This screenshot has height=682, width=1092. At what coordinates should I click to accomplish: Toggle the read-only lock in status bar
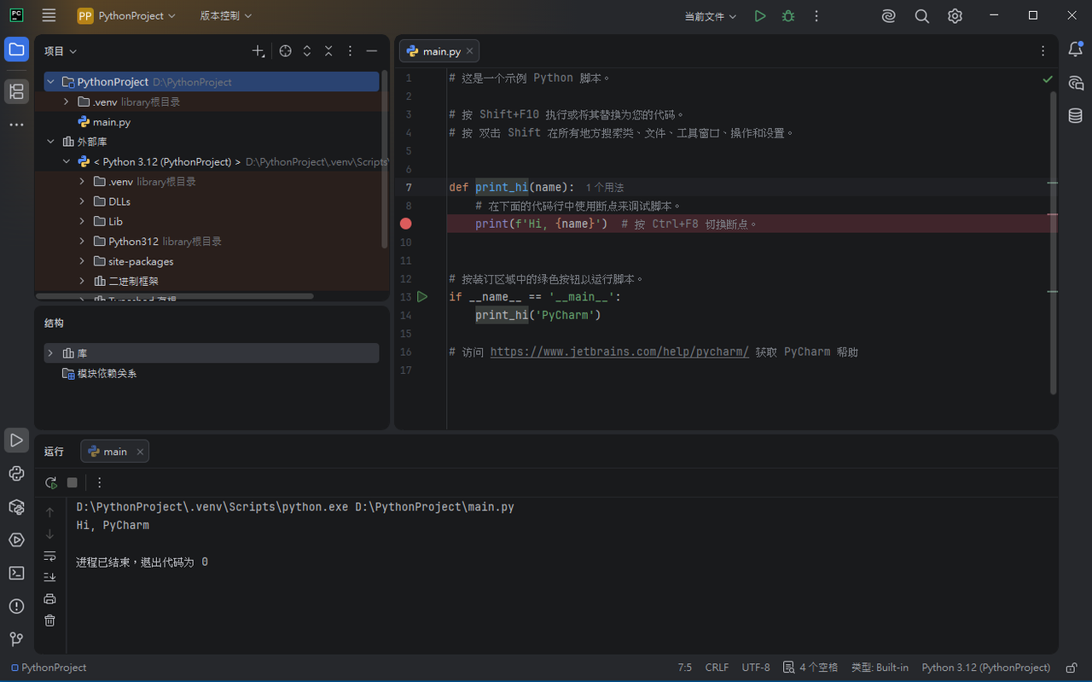[1072, 667]
